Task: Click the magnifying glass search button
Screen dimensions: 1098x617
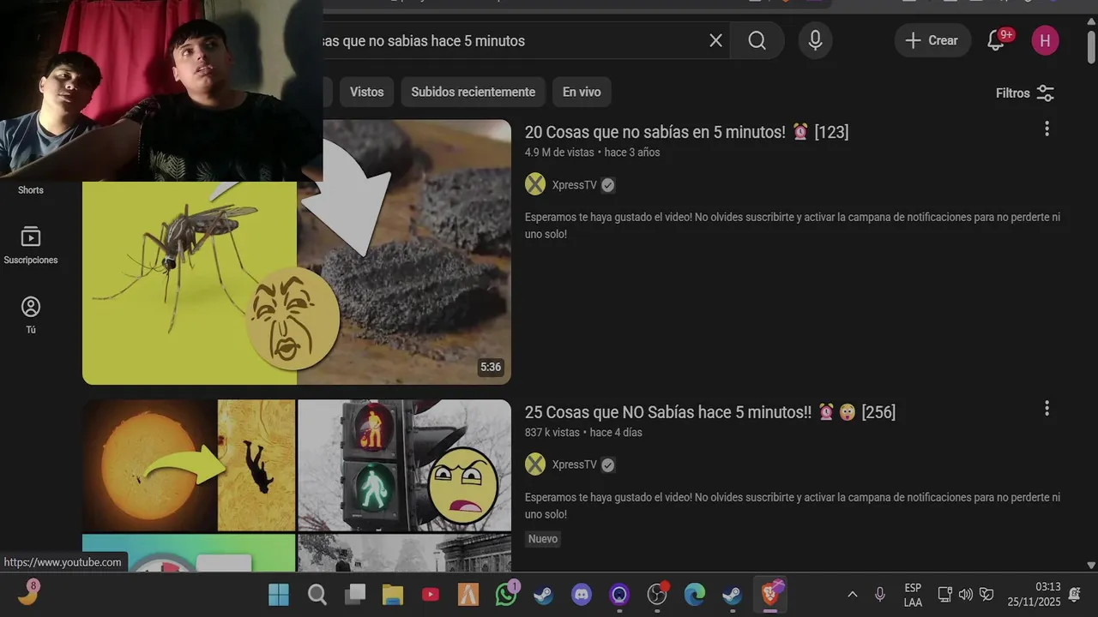Action: (x=757, y=40)
